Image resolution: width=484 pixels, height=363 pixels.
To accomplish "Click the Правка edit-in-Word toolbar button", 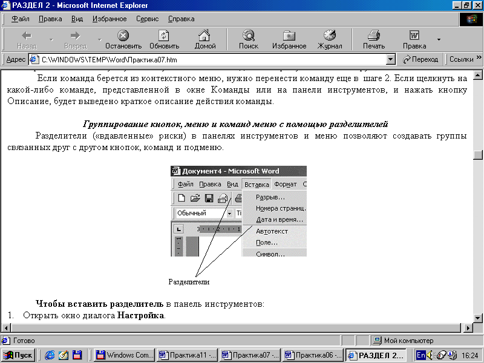I will (414, 39).
